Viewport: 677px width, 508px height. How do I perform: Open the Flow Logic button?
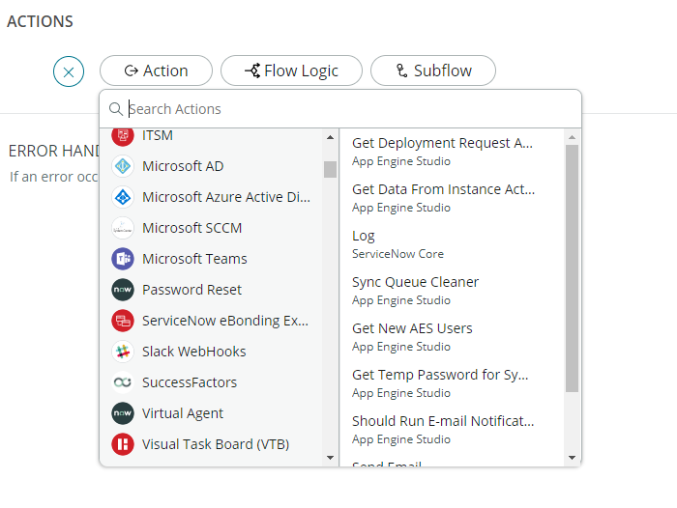291,71
